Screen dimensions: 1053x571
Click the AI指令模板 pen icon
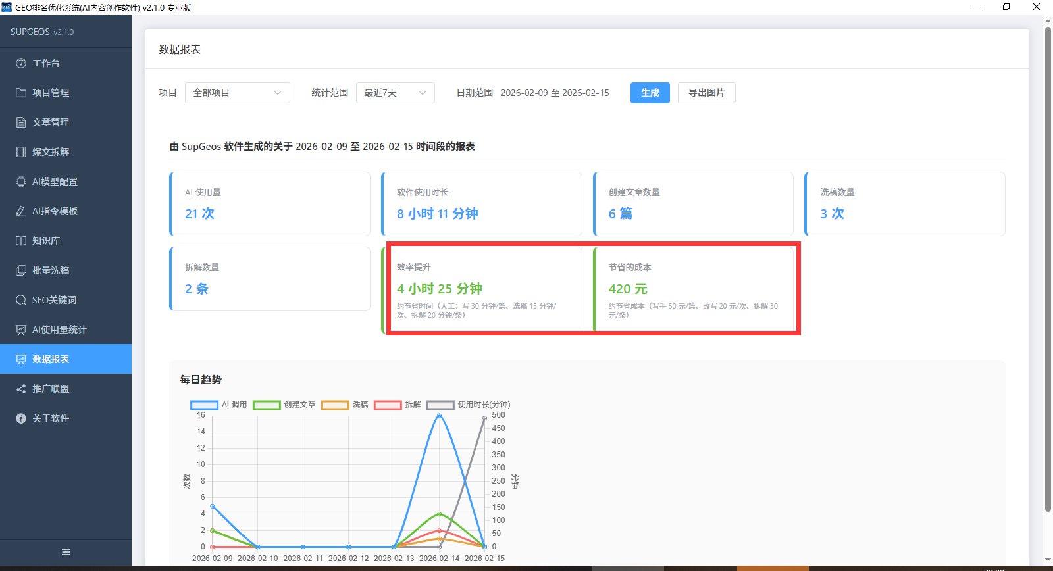(21, 211)
